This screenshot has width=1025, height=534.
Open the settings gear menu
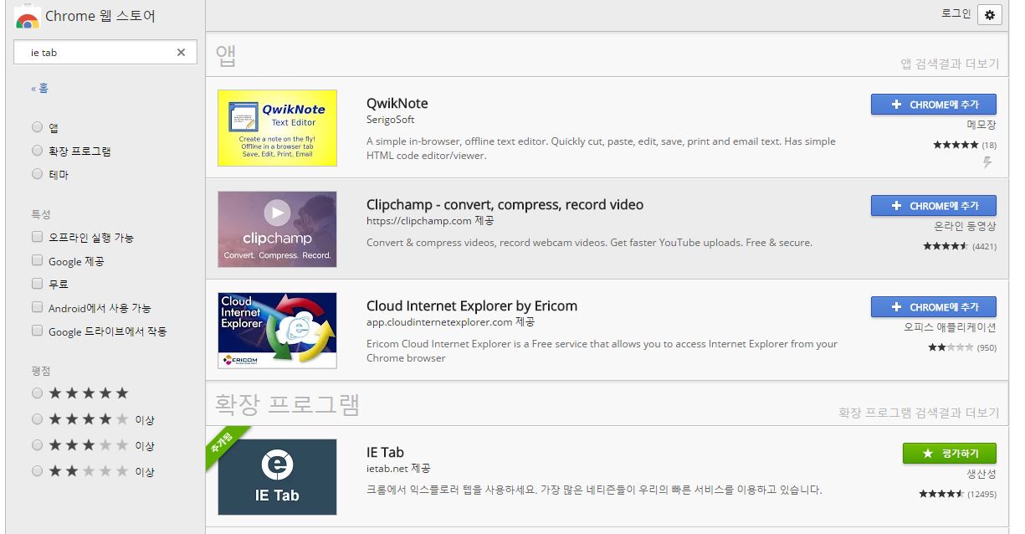click(x=990, y=14)
